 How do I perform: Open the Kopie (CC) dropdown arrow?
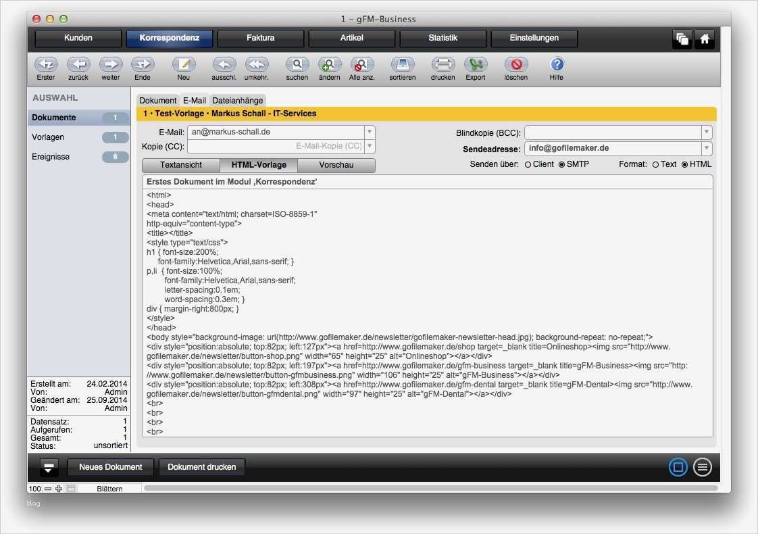click(370, 145)
